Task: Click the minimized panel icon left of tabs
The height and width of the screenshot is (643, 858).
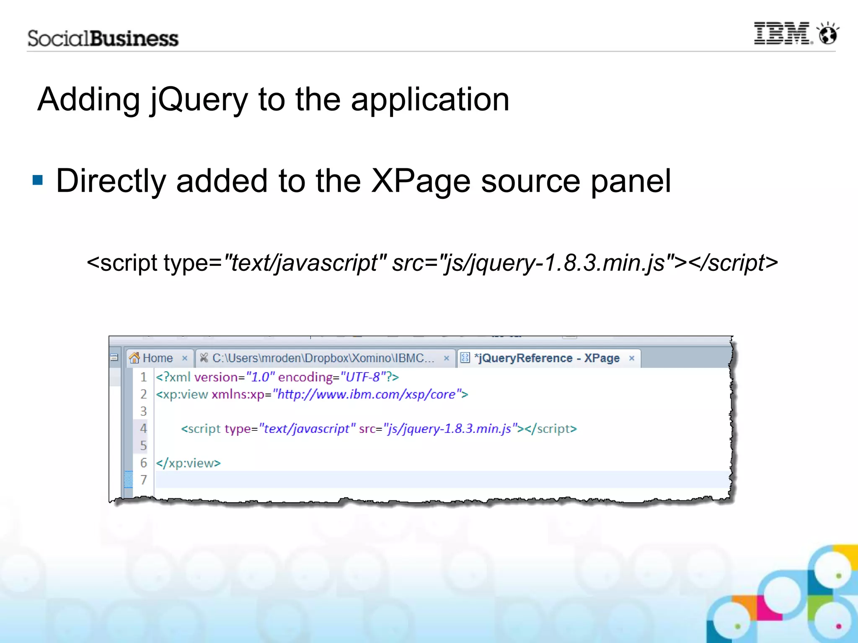Action: 114,358
